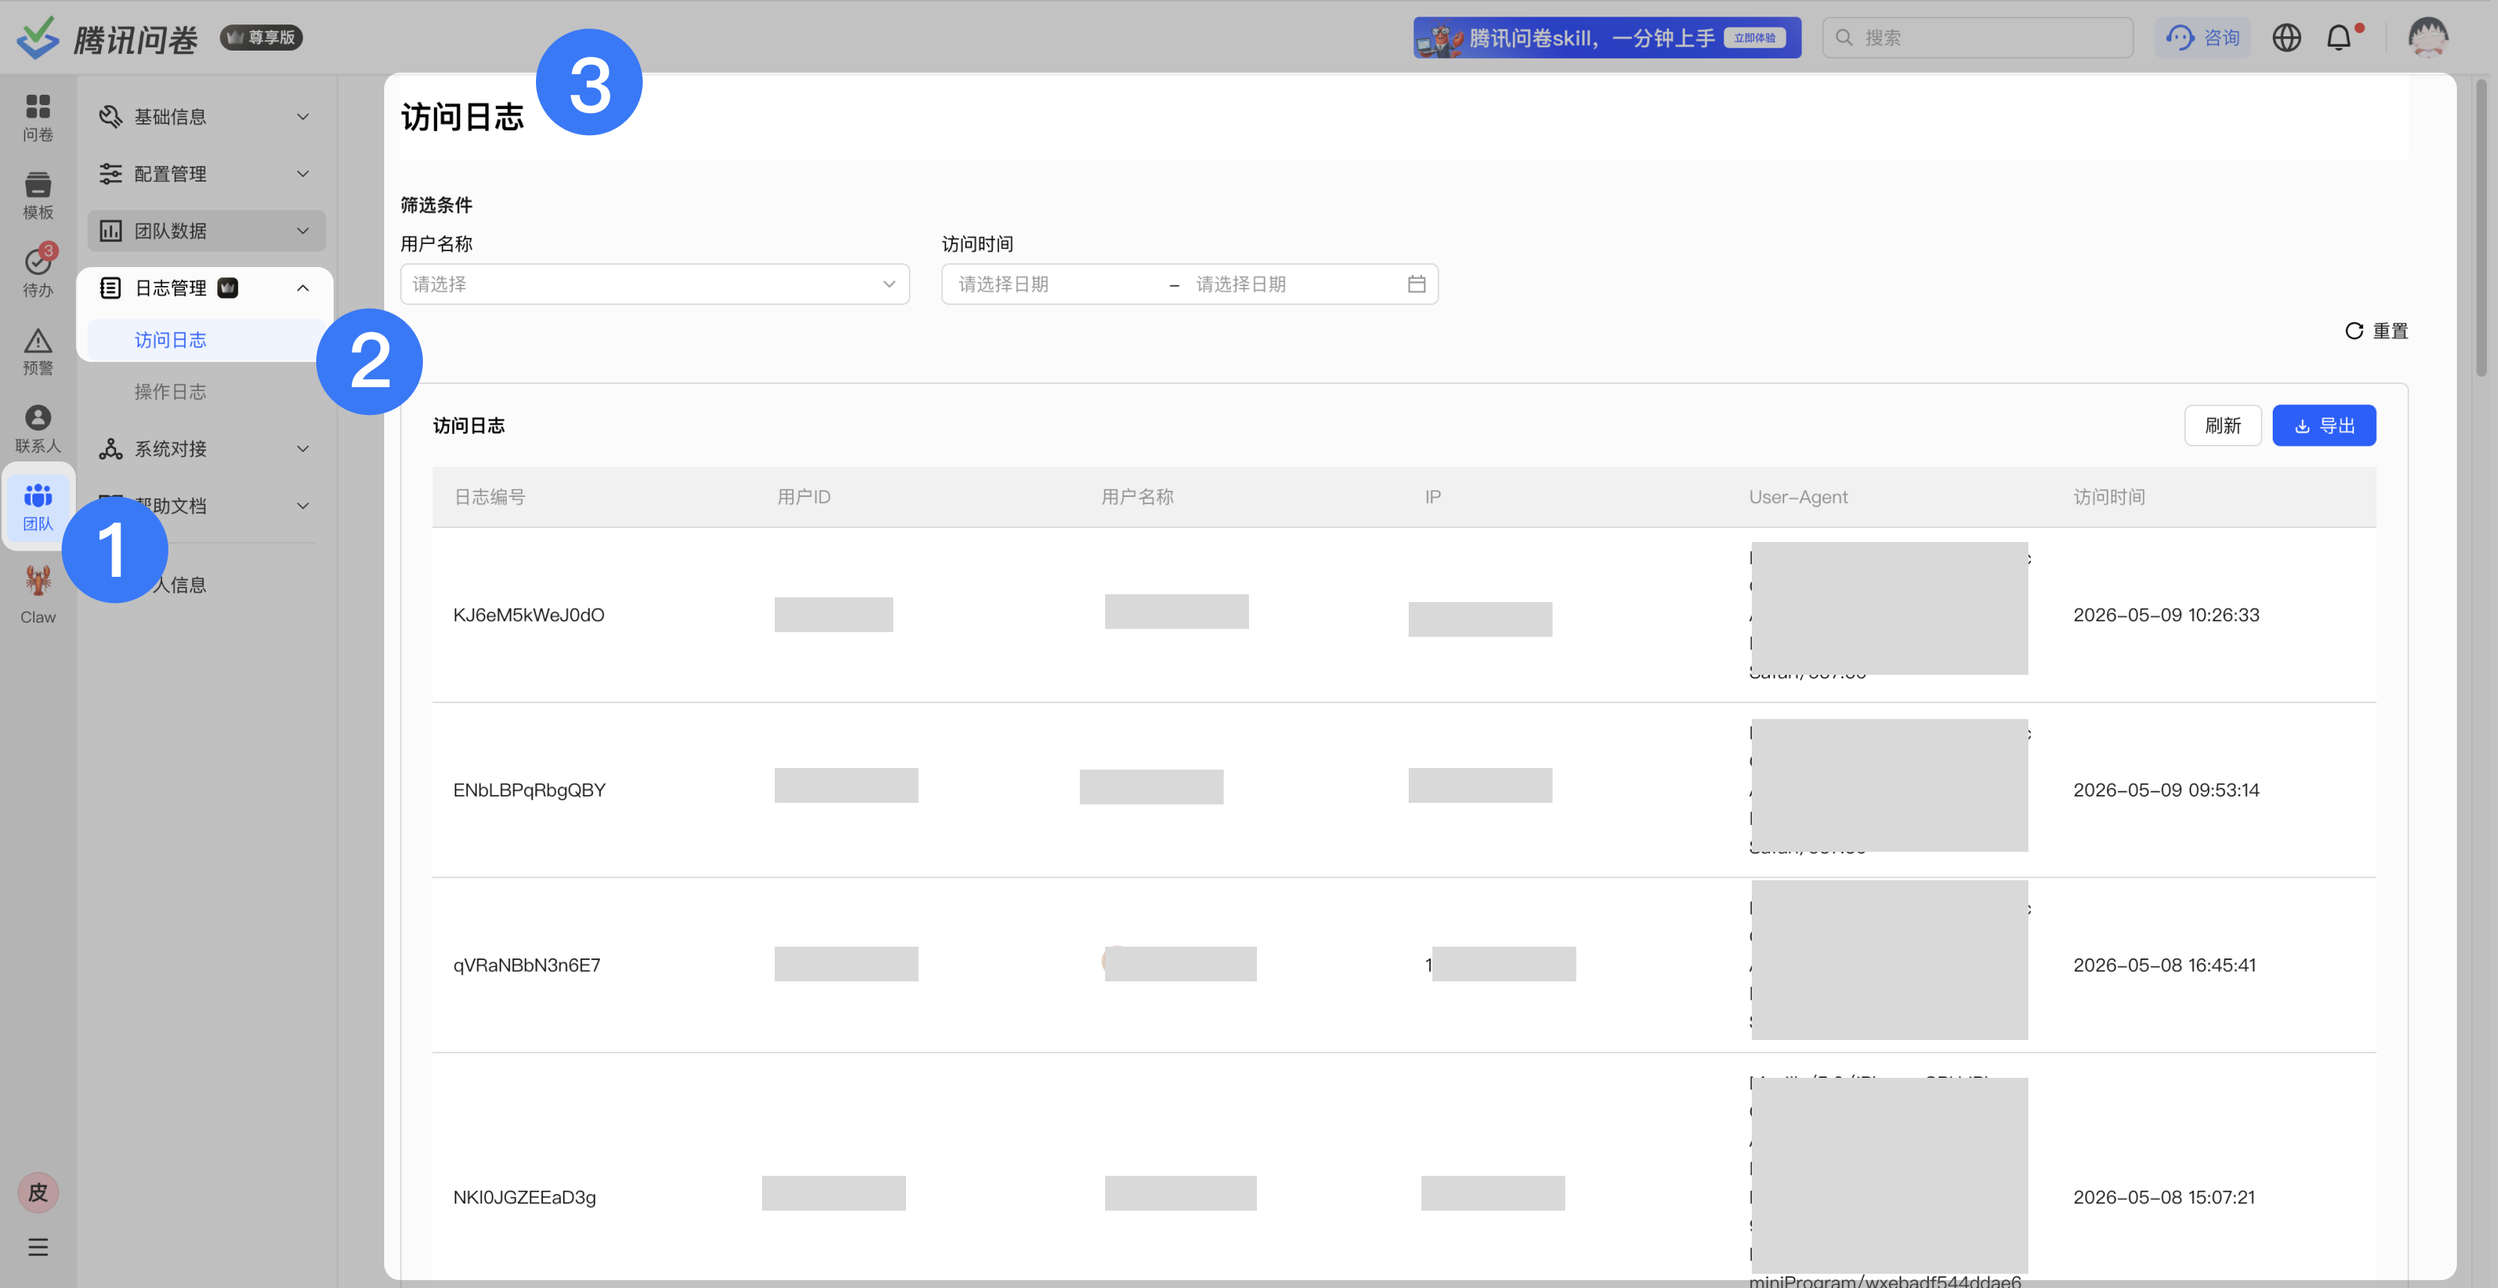Click the IP column header
Viewport: 2498px width, 1288px height.
coord(1432,497)
